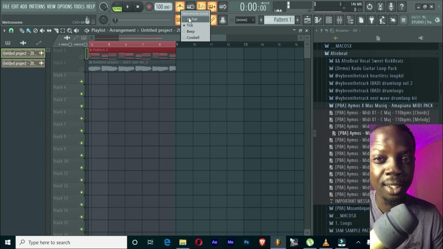The height and width of the screenshot is (249, 443).
Task: Open the Piano roll view
Action: pos(318,20)
